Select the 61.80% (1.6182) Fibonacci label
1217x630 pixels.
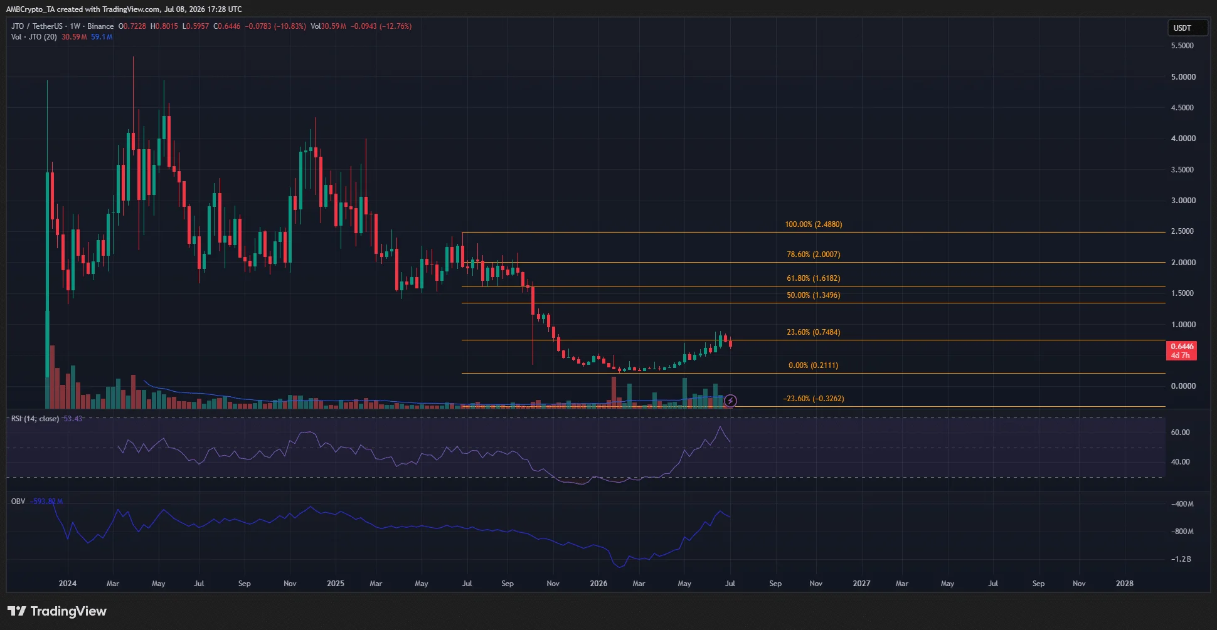[813, 278]
